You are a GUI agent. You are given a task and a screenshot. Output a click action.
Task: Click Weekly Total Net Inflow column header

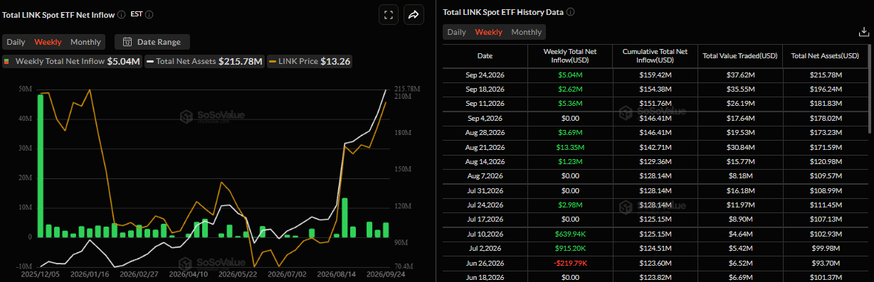click(x=569, y=55)
